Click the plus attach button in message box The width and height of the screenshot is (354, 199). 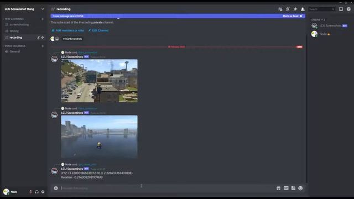[x=56, y=188]
